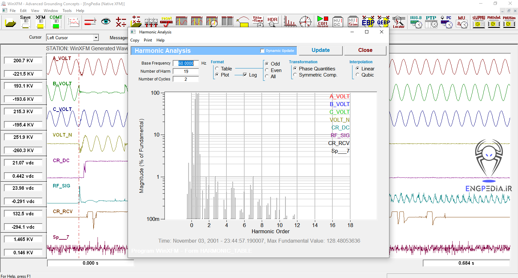Select the All harmonics radio button
The height and width of the screenshot is (278, 518).
267,76
